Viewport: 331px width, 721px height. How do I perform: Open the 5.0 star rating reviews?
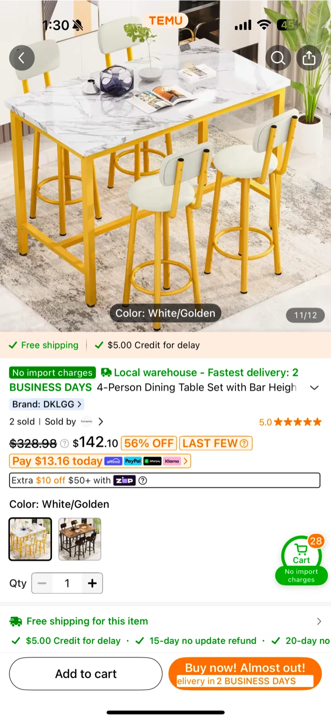click(x=290, y=422)
